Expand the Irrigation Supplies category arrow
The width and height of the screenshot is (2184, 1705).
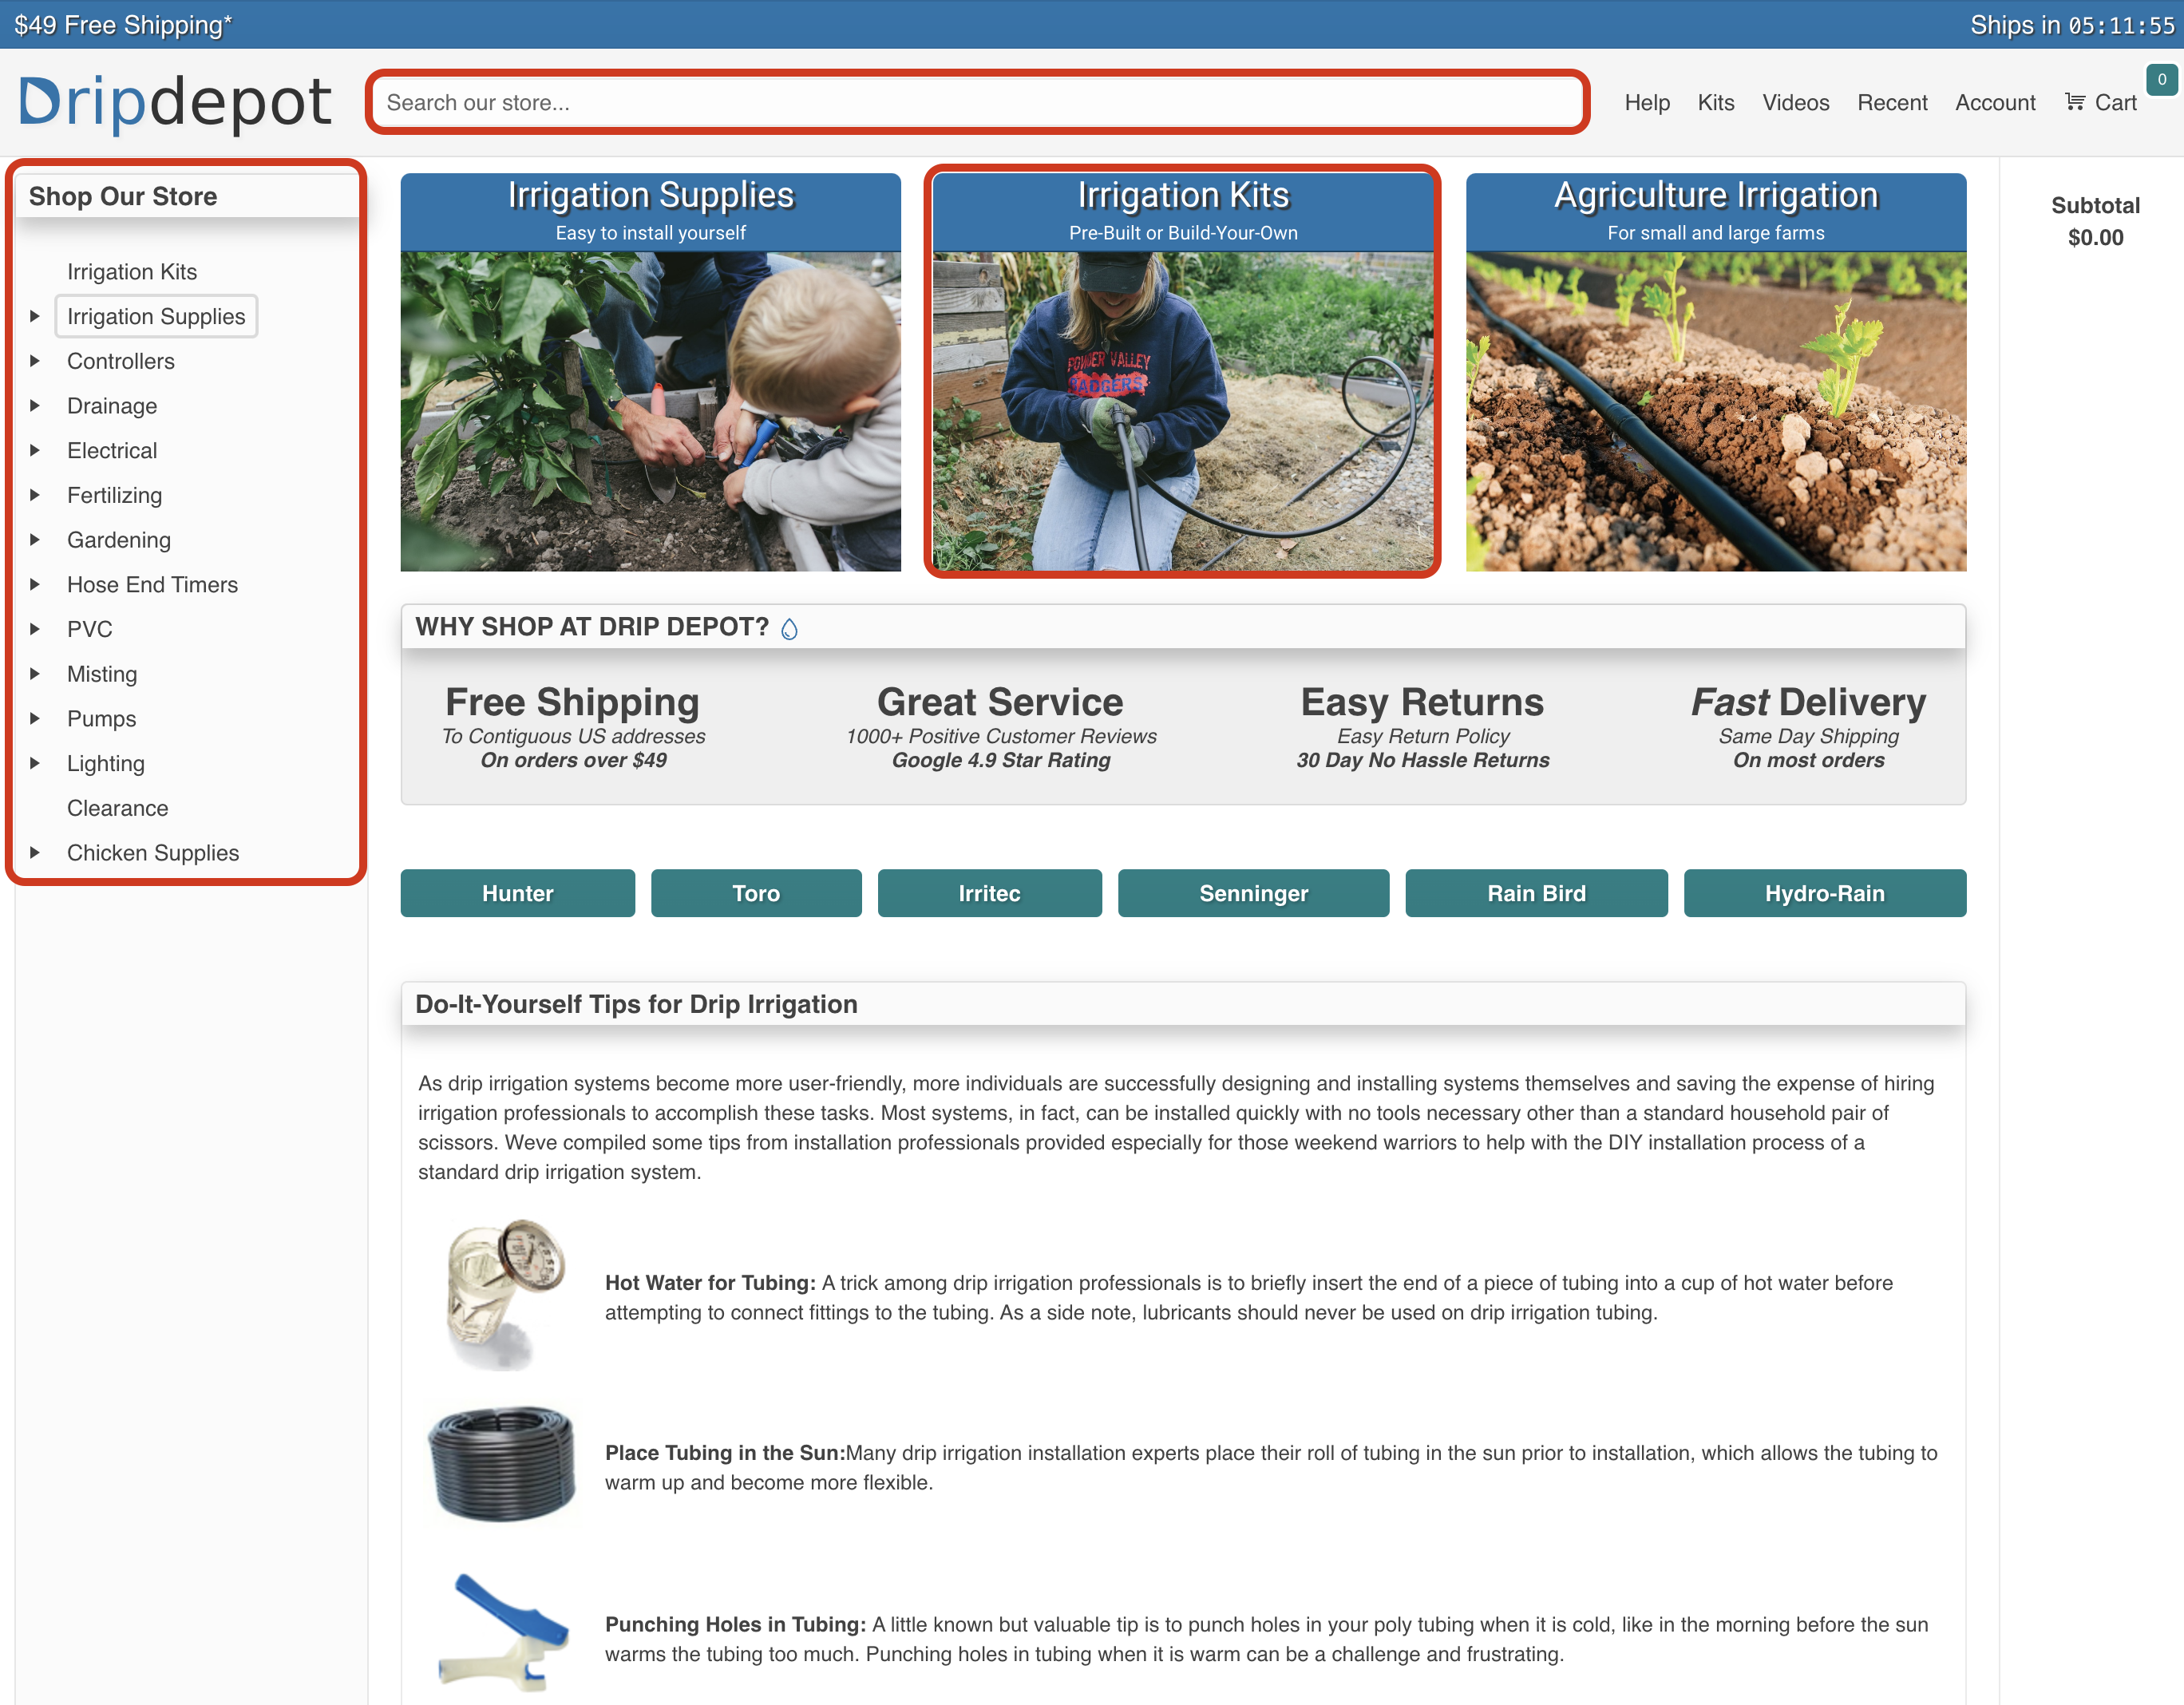(35, 316)
